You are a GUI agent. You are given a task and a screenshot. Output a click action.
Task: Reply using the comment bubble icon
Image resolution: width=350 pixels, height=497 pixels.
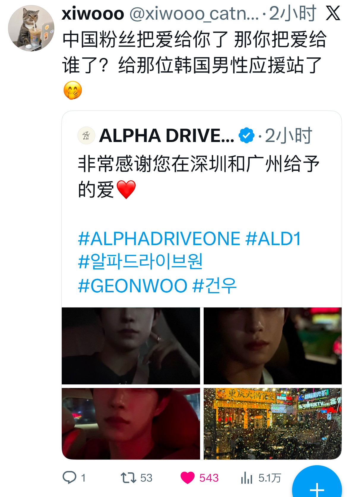pos(69,477)
